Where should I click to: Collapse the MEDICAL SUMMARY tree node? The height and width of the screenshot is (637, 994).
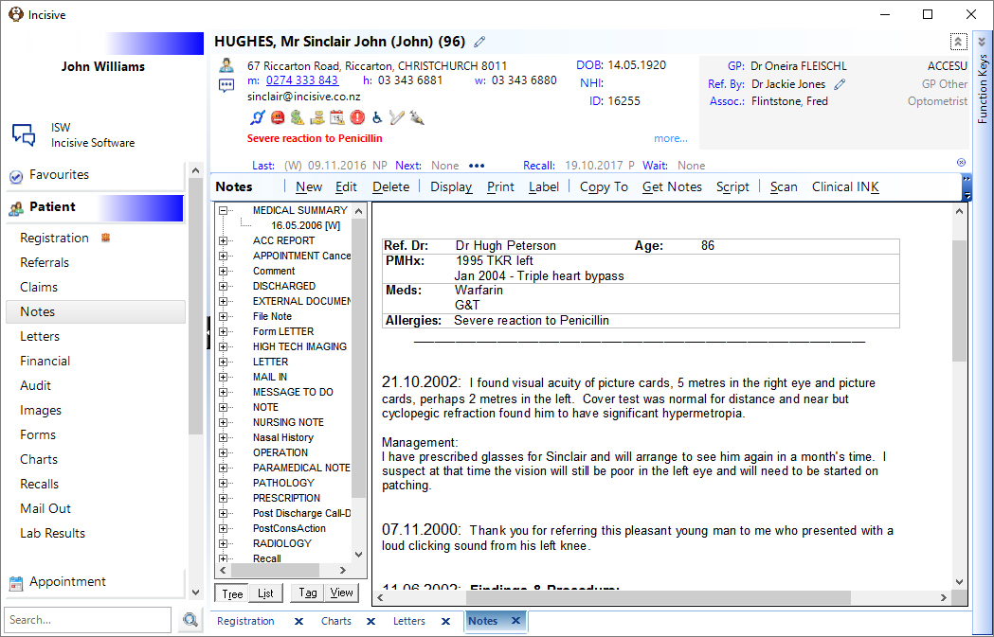(223, 210)
